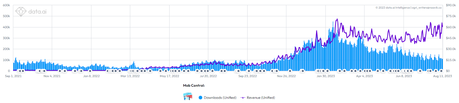
Task: Toggle the purple Revenue (Unified) legend marker
Action: coord(243,98)
